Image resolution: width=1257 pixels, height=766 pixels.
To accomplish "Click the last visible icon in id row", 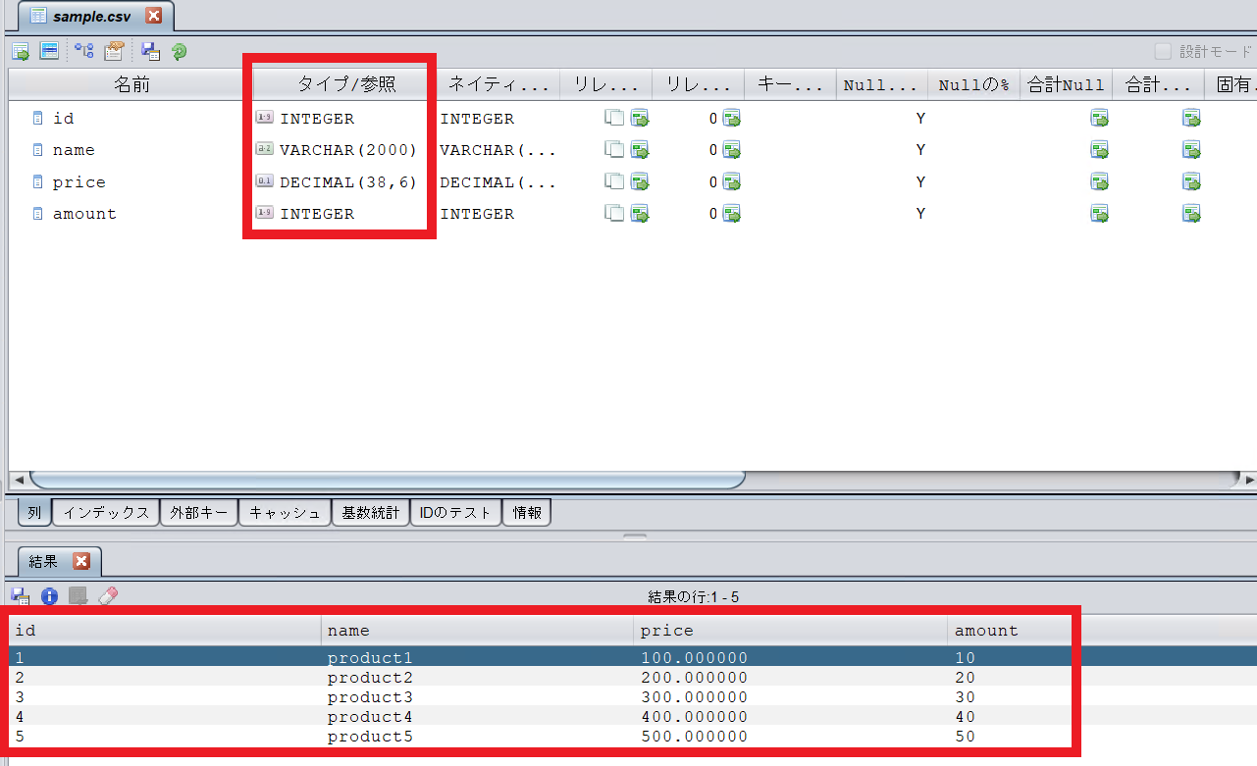I will click(x=1191, y=119).
